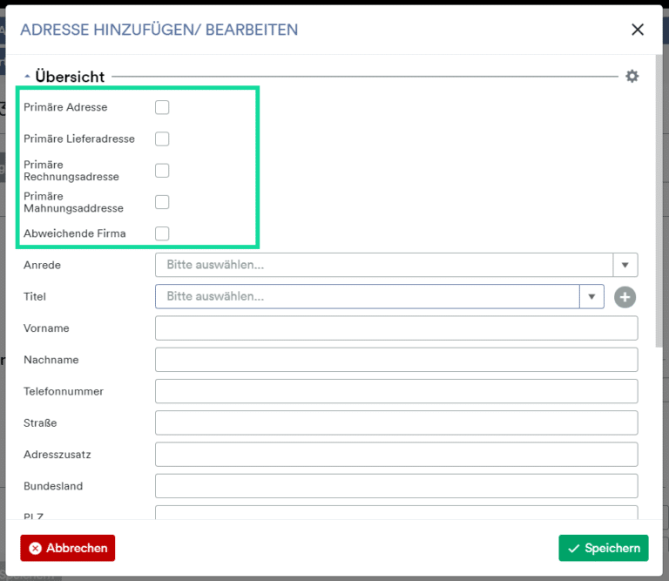Open the Anrede dropdown arrow
The width and height of the screenshot is (669, 581).
625,265
